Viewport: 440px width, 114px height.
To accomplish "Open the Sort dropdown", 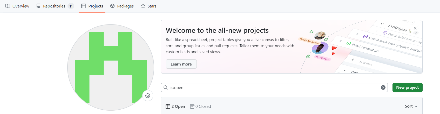I will [x=411, y=106].
